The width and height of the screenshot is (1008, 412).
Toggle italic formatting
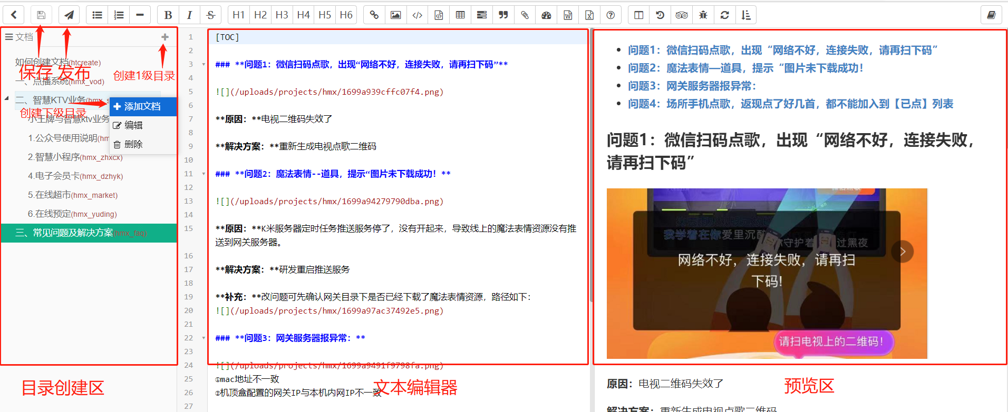[189, 15]
